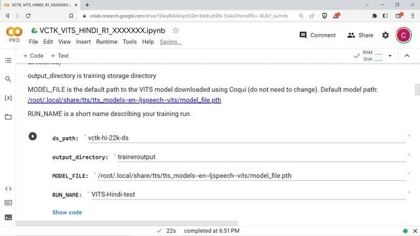Viewport: 420px width, 236px height.
Task: Open the View menu
Action: point(64,42)
